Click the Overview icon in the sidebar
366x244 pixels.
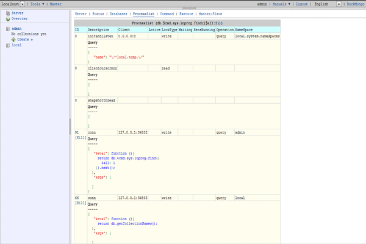(x=7, y=18)
